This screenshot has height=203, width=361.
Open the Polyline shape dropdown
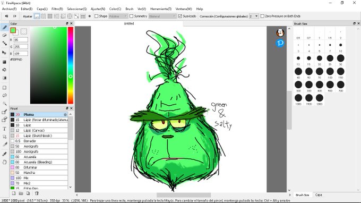point(118,16)
